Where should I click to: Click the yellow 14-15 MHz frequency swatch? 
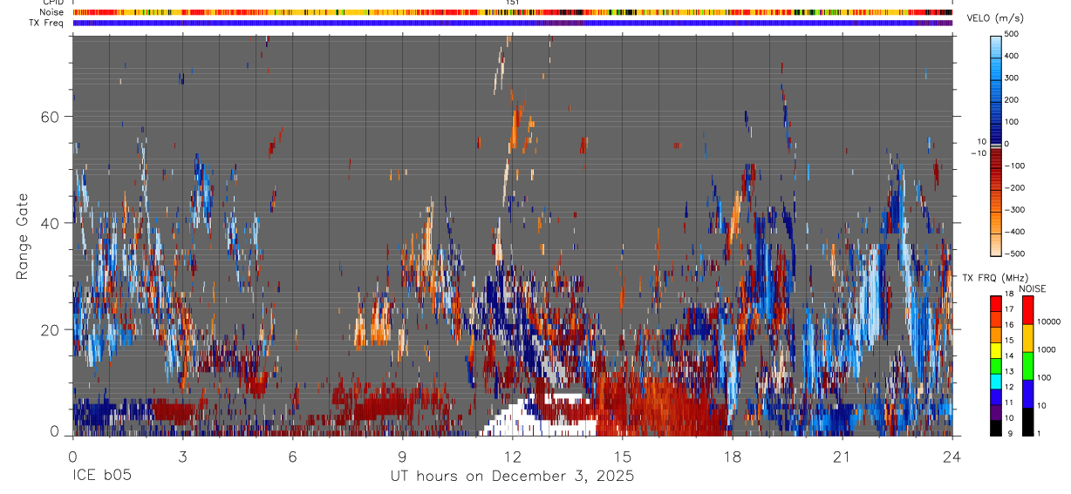click(x=996, y=349)
